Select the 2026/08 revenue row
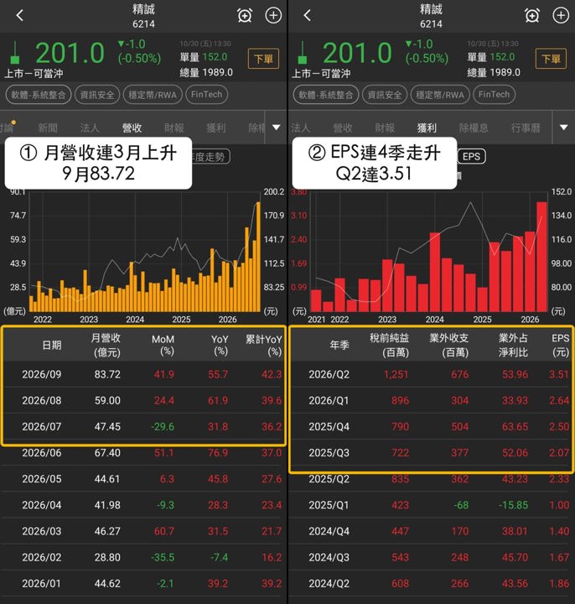 point(143,401)
